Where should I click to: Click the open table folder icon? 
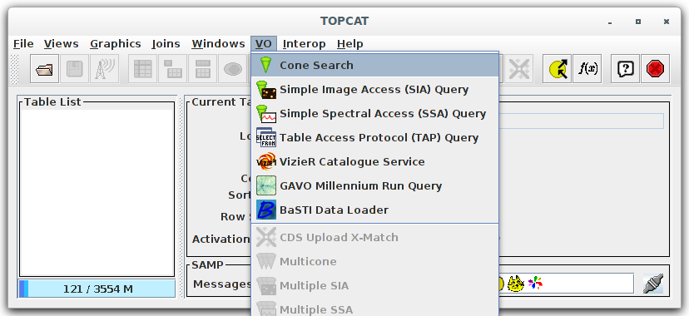click(44, 69)
